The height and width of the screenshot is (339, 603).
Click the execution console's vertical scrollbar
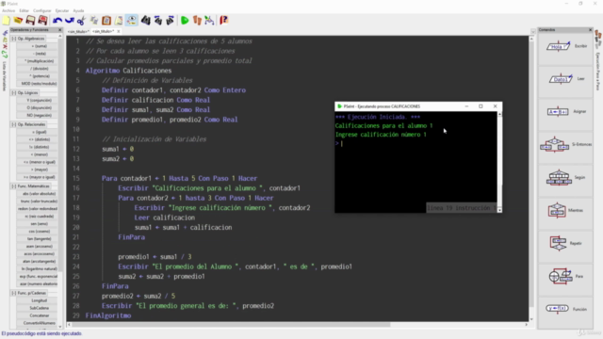(x=499, y=162)
